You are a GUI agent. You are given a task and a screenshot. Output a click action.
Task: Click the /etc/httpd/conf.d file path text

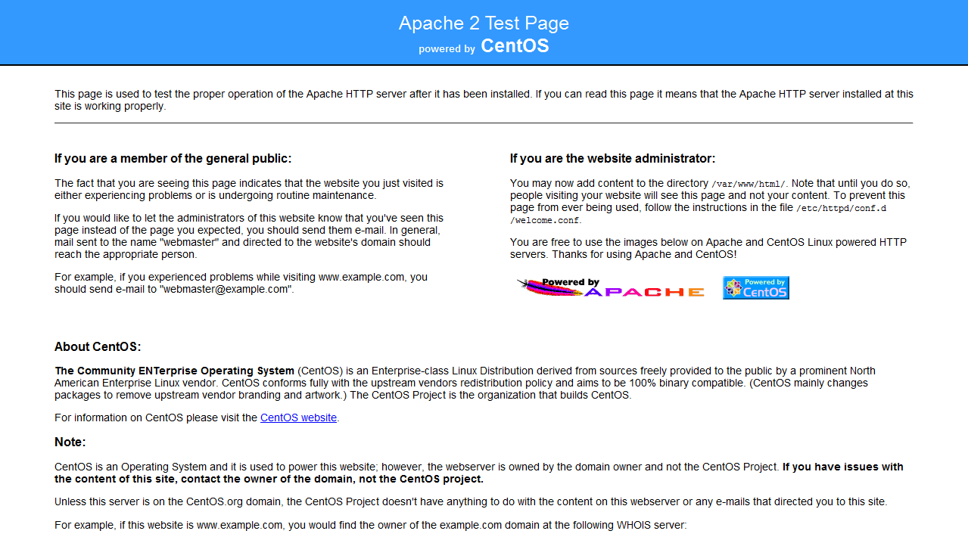coord(840,208)
